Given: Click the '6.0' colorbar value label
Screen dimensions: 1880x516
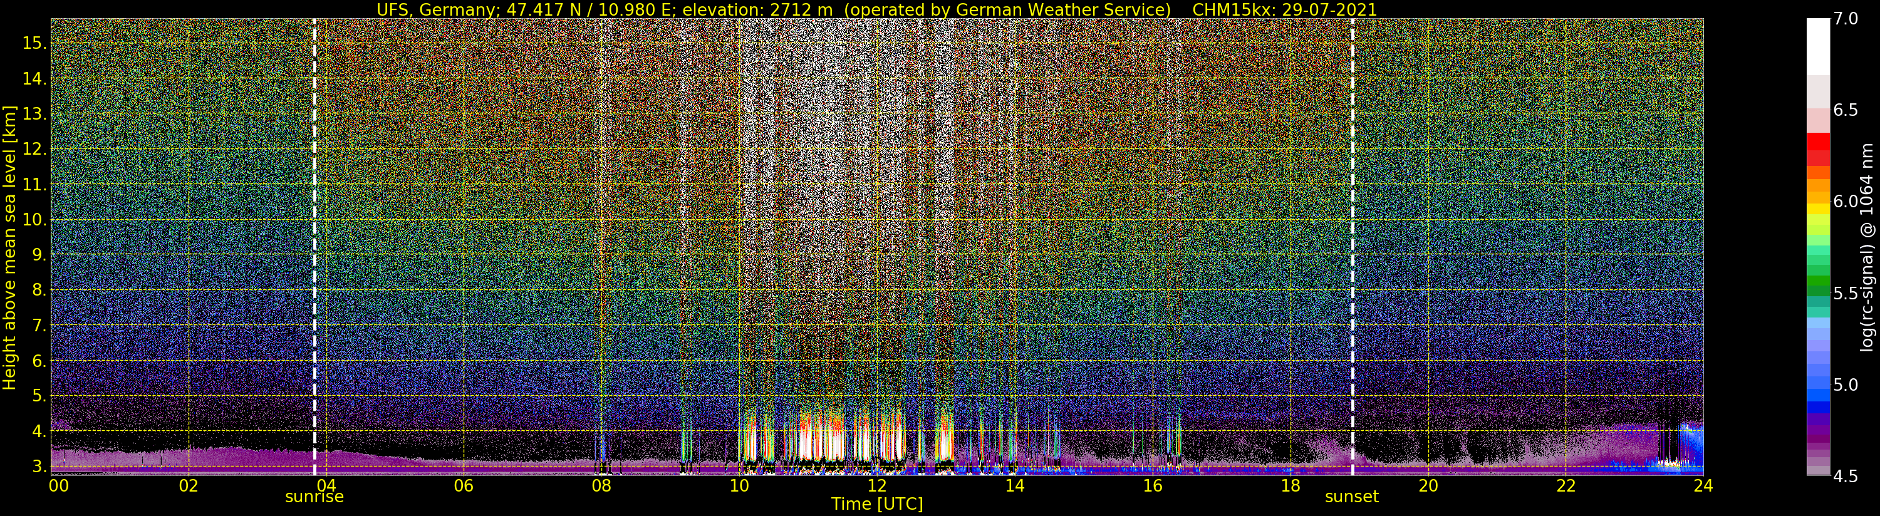Looking at the screenshot, I should click(1846, 202).
